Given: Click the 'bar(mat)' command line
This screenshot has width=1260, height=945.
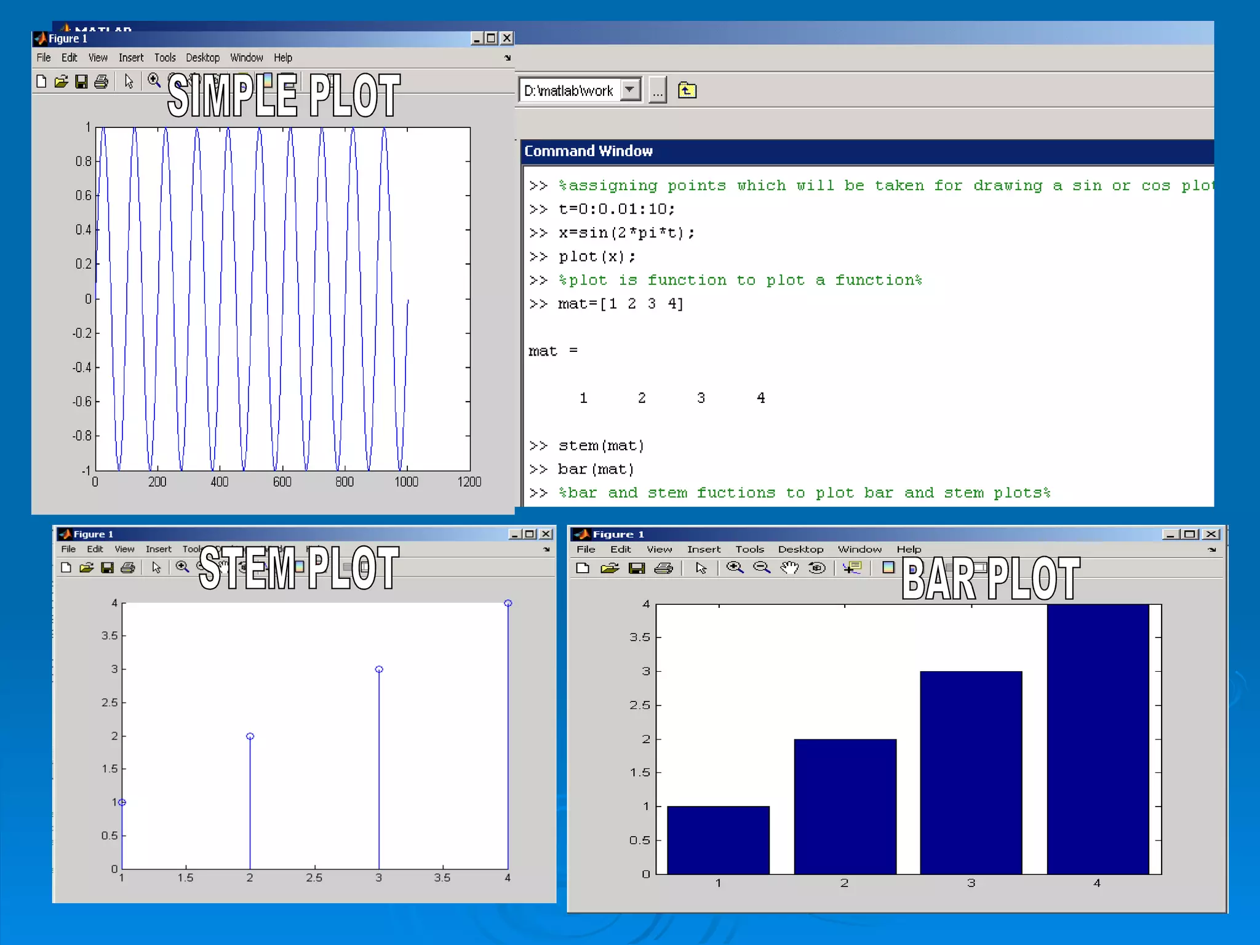Looking at the screenshot, I should click(596, 469).
